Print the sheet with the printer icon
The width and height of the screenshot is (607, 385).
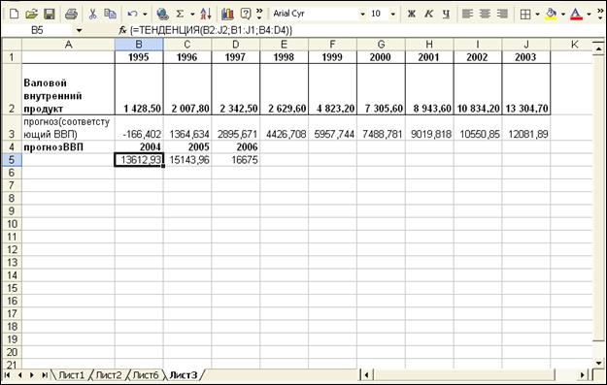(71, 15)
